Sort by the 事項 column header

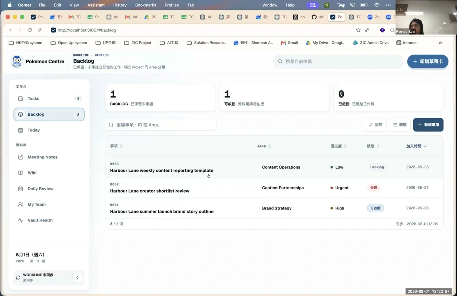coord(116,146)
